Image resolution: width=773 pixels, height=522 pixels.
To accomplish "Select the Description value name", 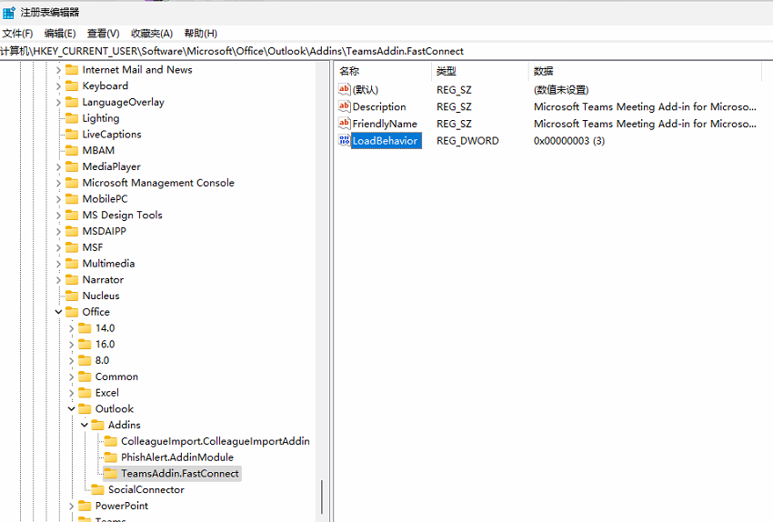I will tap(379, 106).
